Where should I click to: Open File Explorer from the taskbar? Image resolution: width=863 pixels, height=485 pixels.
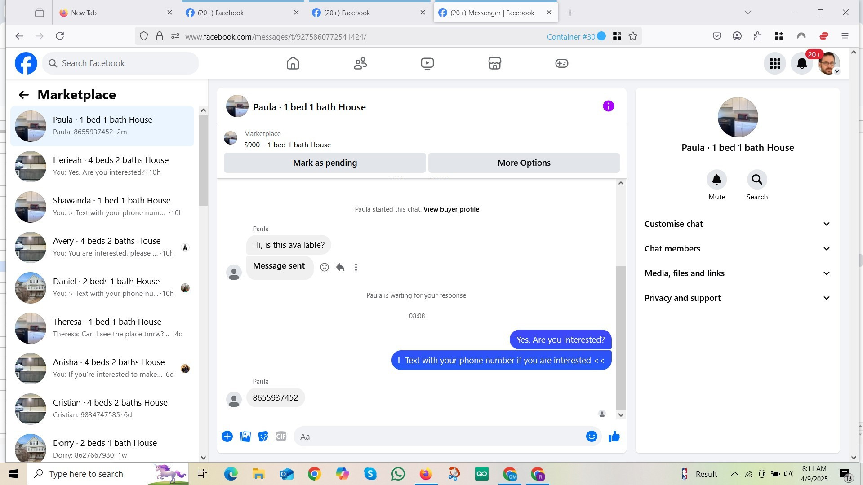(258, 474)
